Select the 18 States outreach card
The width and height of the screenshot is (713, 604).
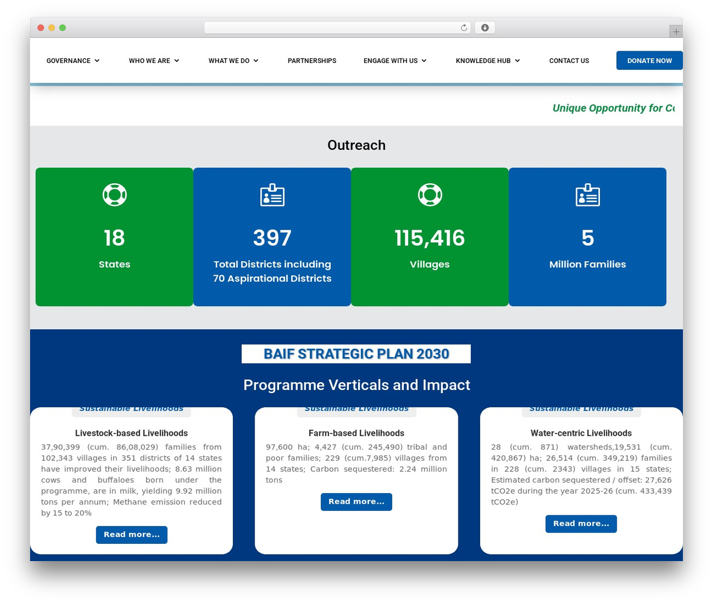[115, 237]
